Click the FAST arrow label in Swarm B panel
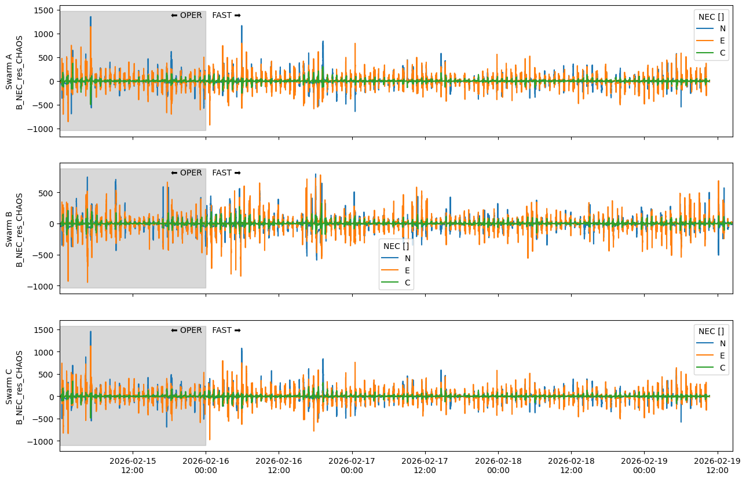This screenshot has height=480, width=746. (x=226, y=173)
